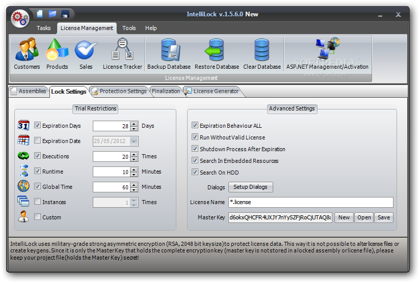The width and height of the screenshot is (420, 283).
Task: Toggle the Runtime checkbox
Action: coord(37,171)
